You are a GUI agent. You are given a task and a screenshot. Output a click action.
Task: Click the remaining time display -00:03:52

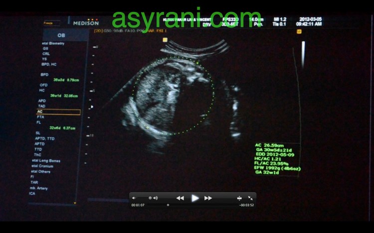tap(247, 205)
